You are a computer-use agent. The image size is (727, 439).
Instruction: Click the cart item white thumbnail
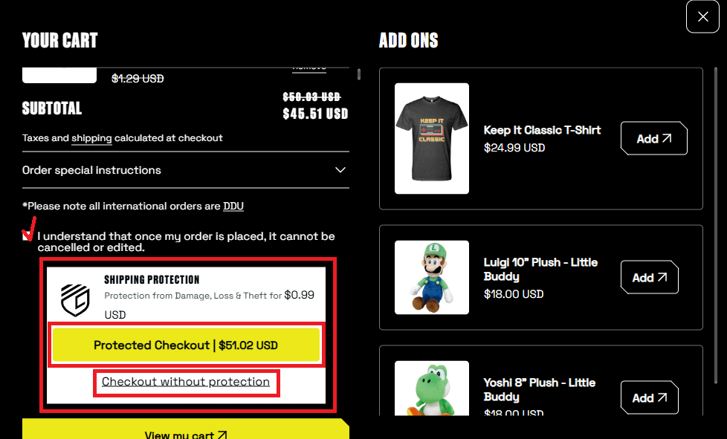point(59,75)
